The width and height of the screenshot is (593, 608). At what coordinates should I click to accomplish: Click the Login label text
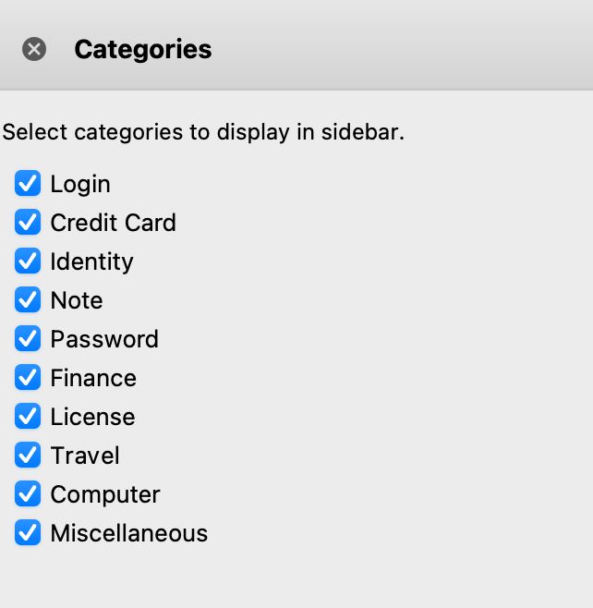click(80, 185)
